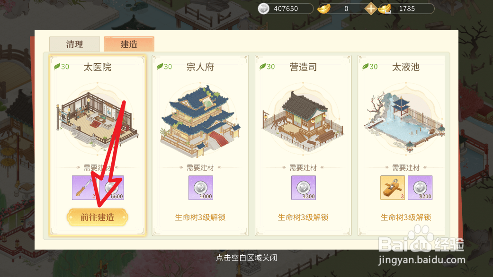
Task: Click the 6600 silver coin material icon
Action: tap(112, 188)
